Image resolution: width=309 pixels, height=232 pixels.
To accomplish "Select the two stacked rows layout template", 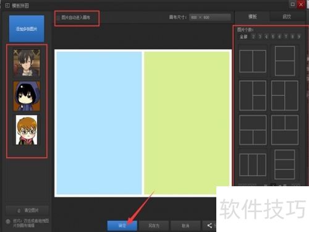I will (285, 61).
